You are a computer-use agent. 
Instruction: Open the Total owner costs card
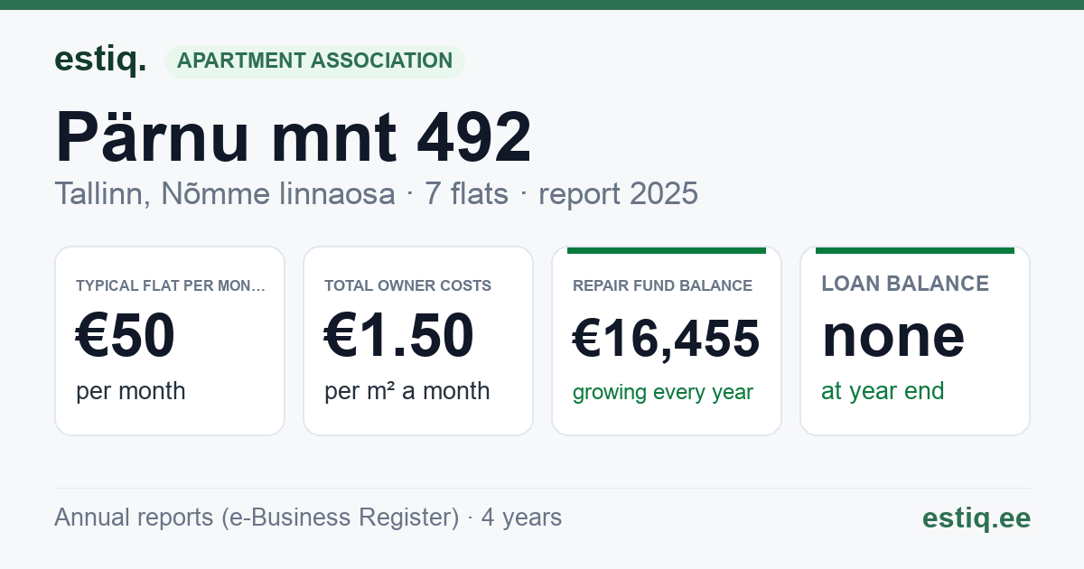(418, 341)
